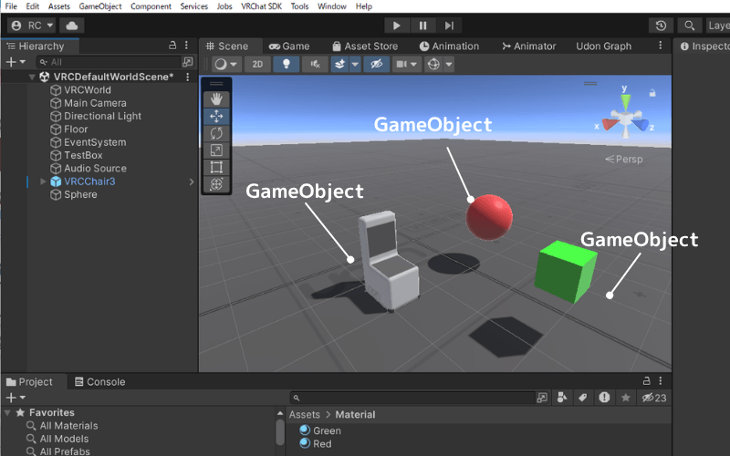Open the gizmos dropdown arrow
This screenshot has width=730, height=456.
pyautogui.click(x=448, y=64)
